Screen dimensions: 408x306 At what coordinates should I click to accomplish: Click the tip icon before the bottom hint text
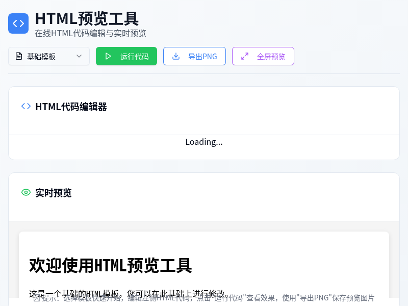click(x=36, y=298)
